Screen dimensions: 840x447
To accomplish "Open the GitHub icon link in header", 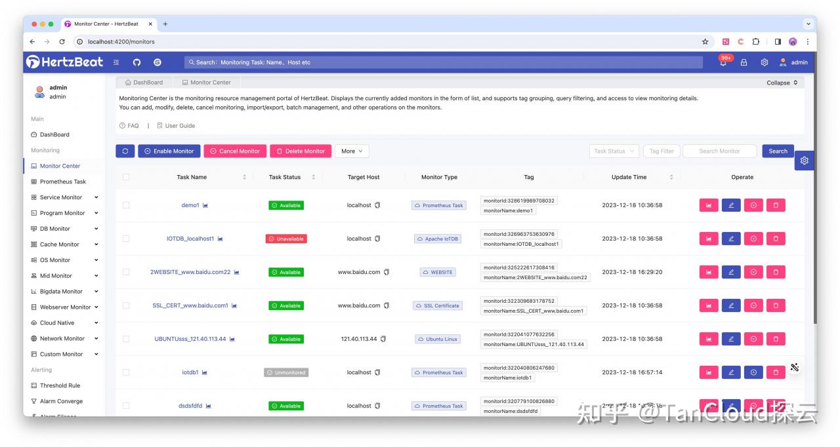I will point(136,62).
